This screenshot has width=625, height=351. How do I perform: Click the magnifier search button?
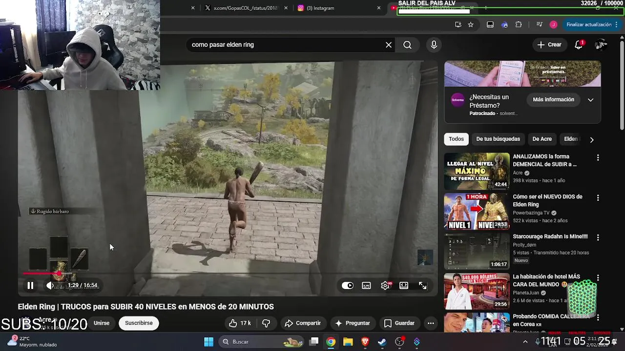coord(407,45)
